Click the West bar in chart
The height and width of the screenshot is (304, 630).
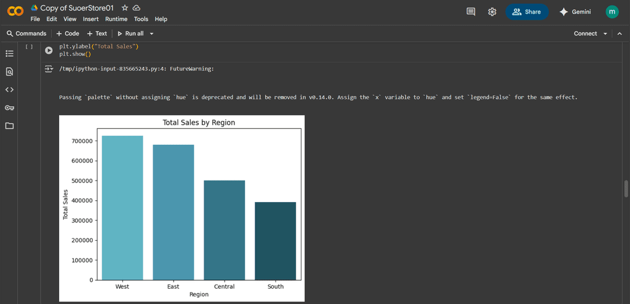pyautogui.click(x=122, y=208)
